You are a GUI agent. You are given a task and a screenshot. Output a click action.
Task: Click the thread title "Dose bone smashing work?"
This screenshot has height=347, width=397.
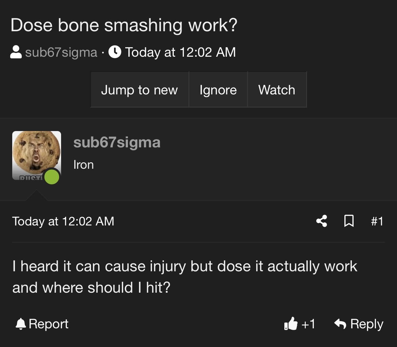124,25
